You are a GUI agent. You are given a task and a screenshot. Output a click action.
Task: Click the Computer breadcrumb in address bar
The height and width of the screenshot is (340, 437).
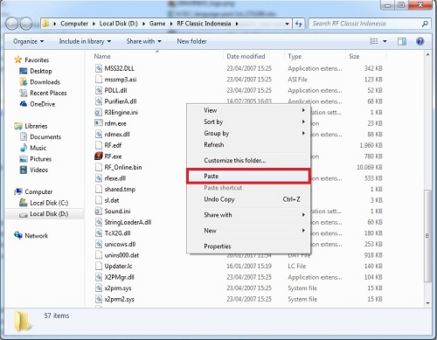tap(74, 24)
